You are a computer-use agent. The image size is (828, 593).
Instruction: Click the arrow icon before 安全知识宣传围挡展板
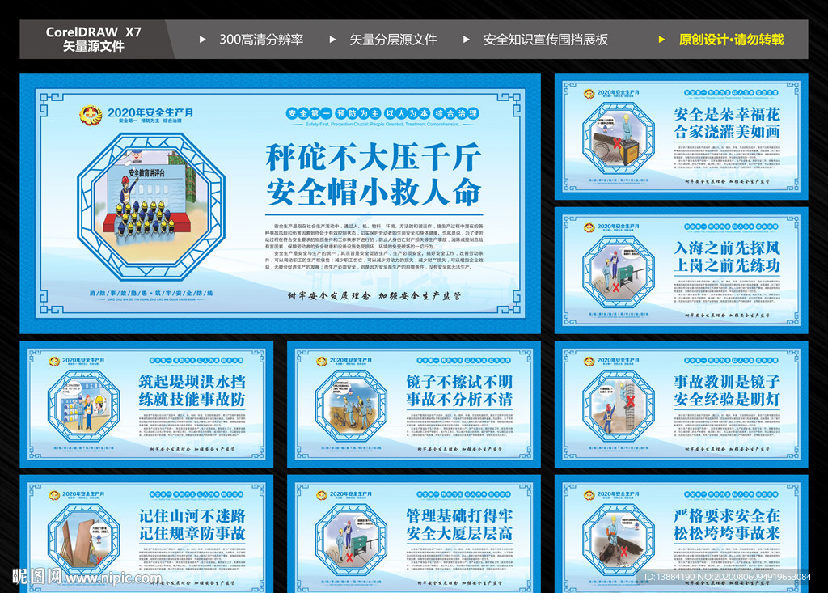pos(467,39)
